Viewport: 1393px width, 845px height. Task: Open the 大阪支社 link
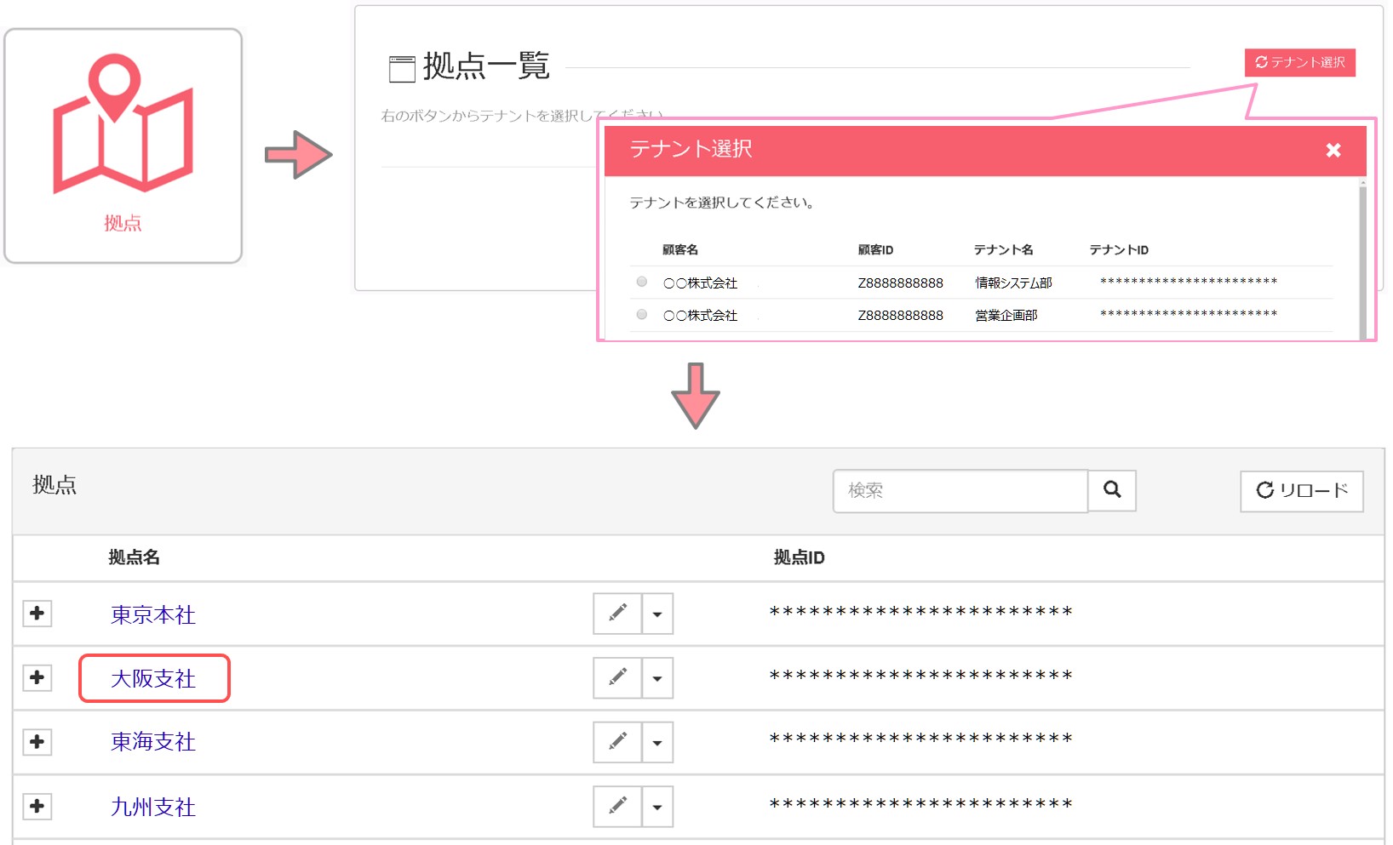pyautogui.click(x=153, y=678)
